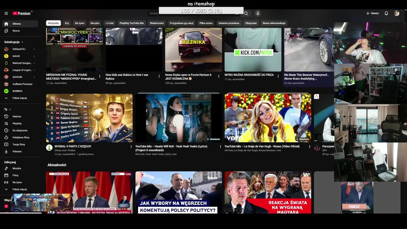
Task: Click the Utwórz create button
Action: tap(372, 13)
